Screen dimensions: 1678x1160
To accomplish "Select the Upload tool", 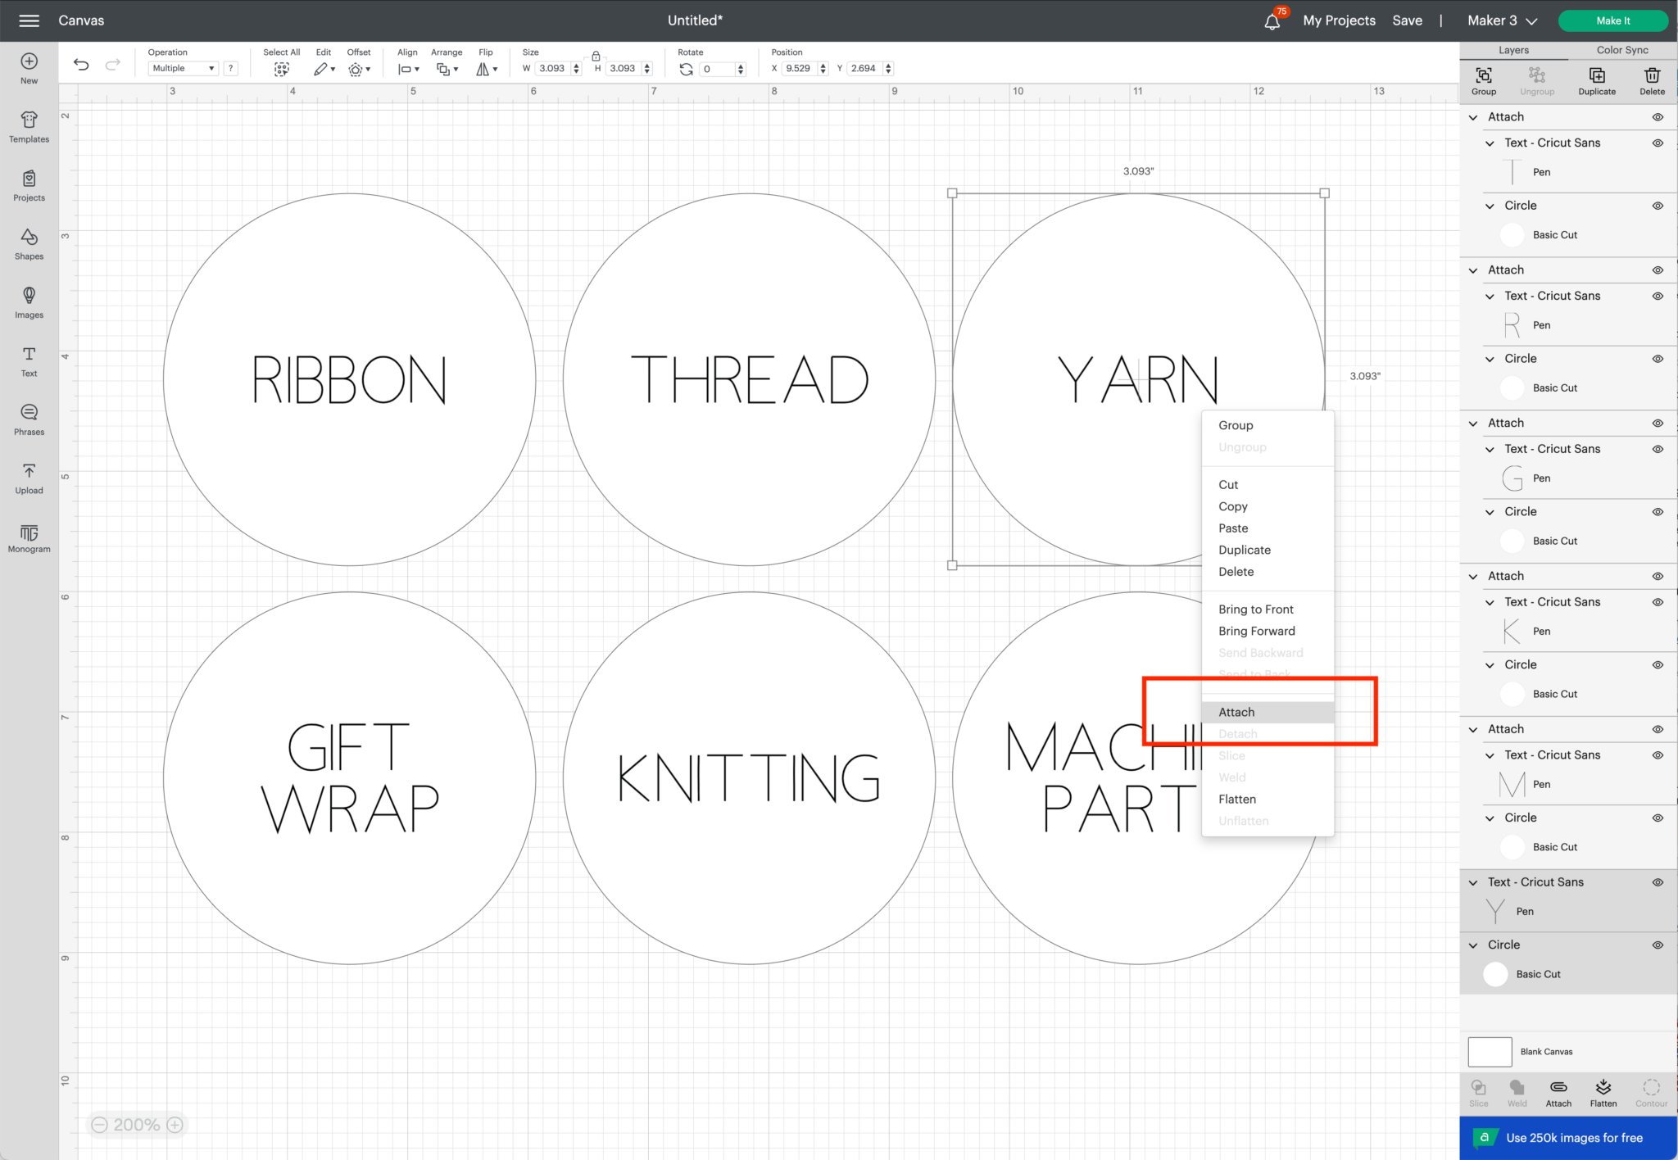I will tap(29, 478).
